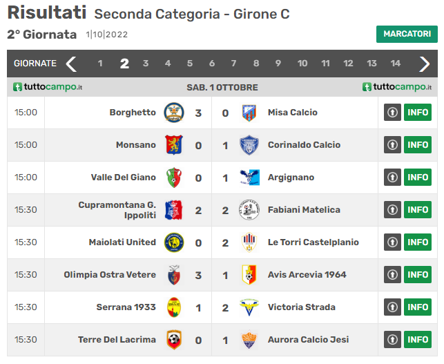Select the Maiolati United round badge
The image size is (444, 364).
coord(174,242)
